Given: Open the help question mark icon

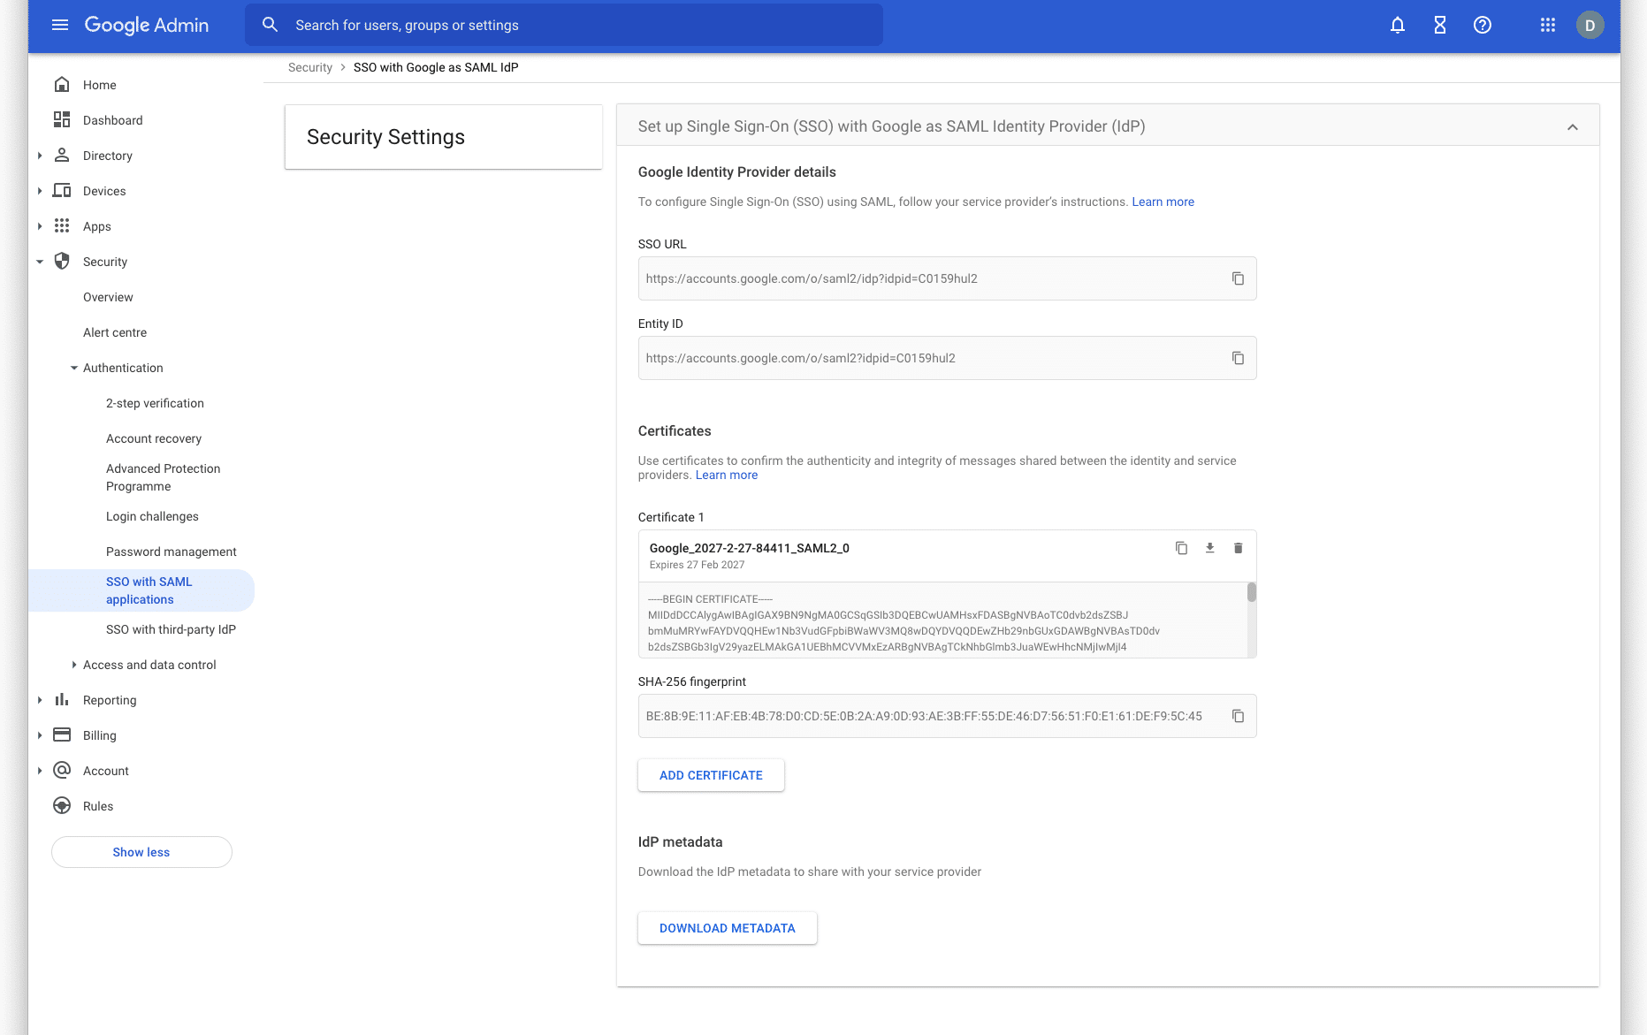Looking at the screenshot, I should point(1483,25).
